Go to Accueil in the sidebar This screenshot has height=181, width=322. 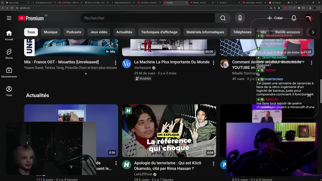click(x=9, y=35)
